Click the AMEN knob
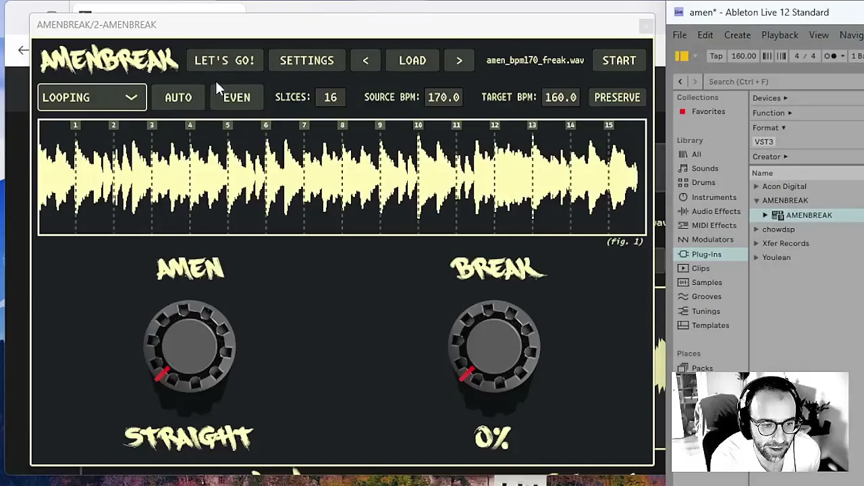This screenshot has height=486, width=864. [190, 347]
